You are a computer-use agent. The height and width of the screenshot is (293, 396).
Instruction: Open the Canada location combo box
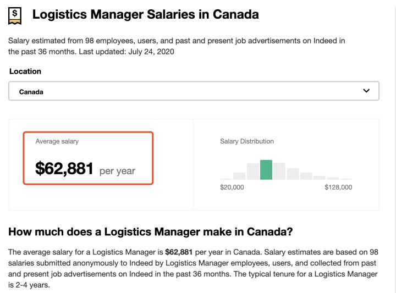pyautogui.click(x=194, y=92)
